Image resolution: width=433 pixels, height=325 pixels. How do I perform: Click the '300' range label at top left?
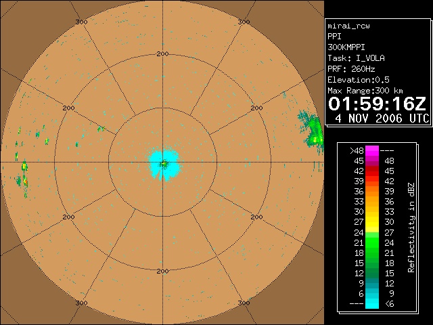point(81,22)
